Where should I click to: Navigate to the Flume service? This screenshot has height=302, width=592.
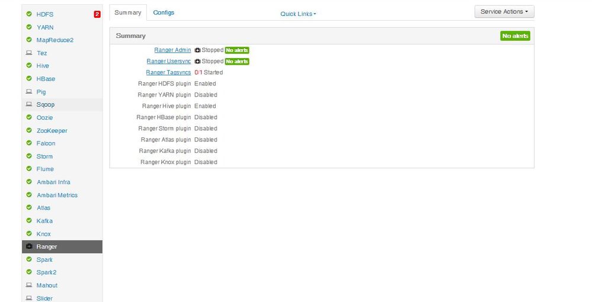(x=45, y=169)
